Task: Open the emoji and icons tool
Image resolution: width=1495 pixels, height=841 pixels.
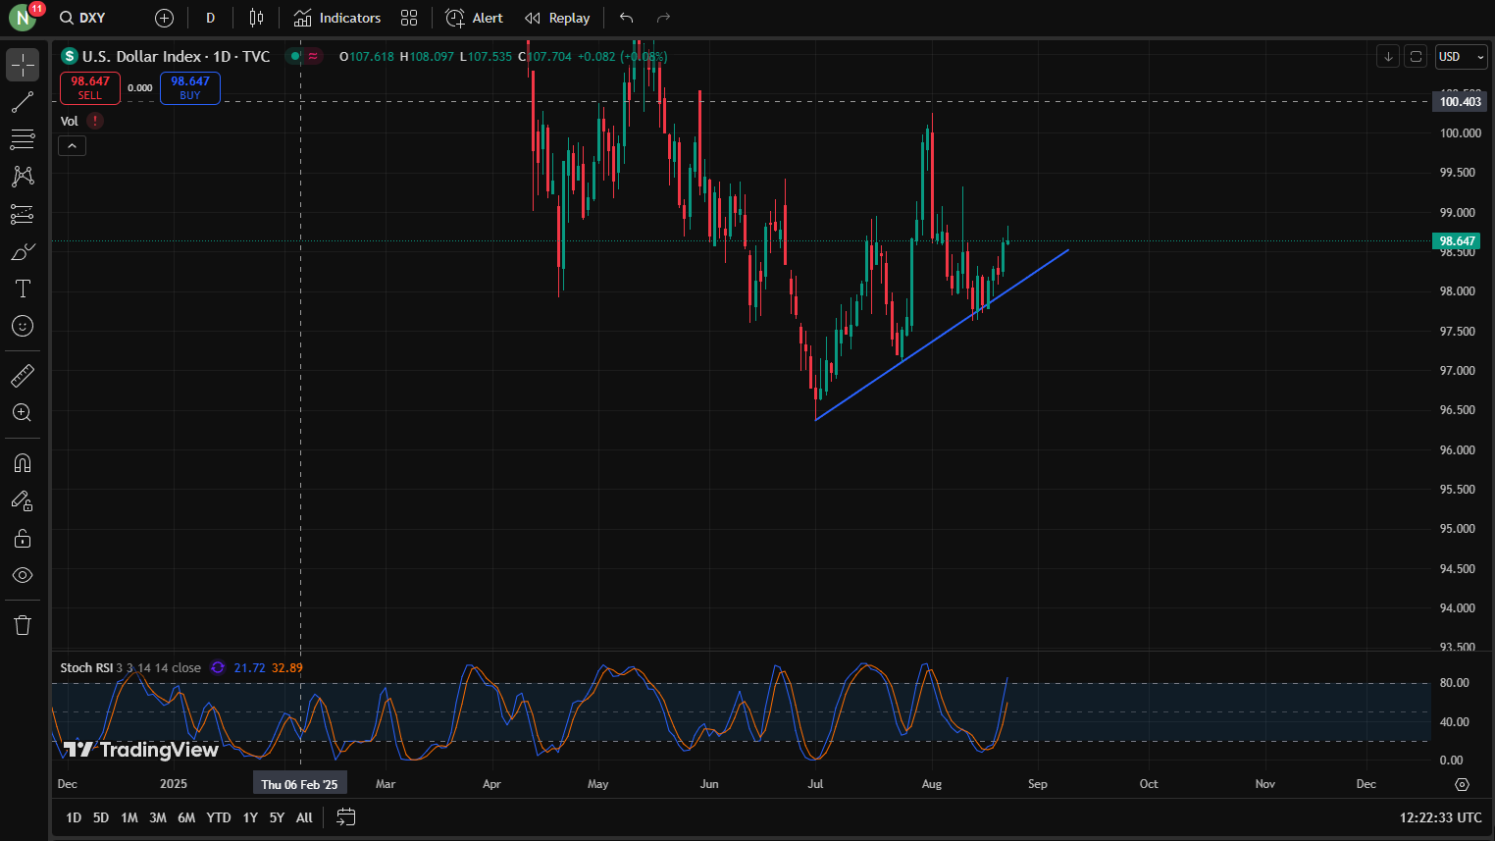Action: click(x=23, y=326)
